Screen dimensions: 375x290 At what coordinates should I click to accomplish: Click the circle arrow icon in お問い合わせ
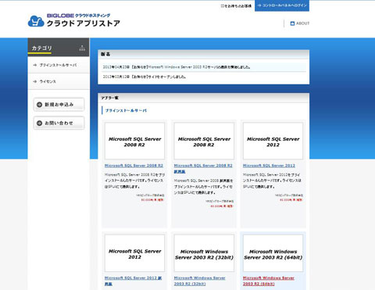click(39, 123)
